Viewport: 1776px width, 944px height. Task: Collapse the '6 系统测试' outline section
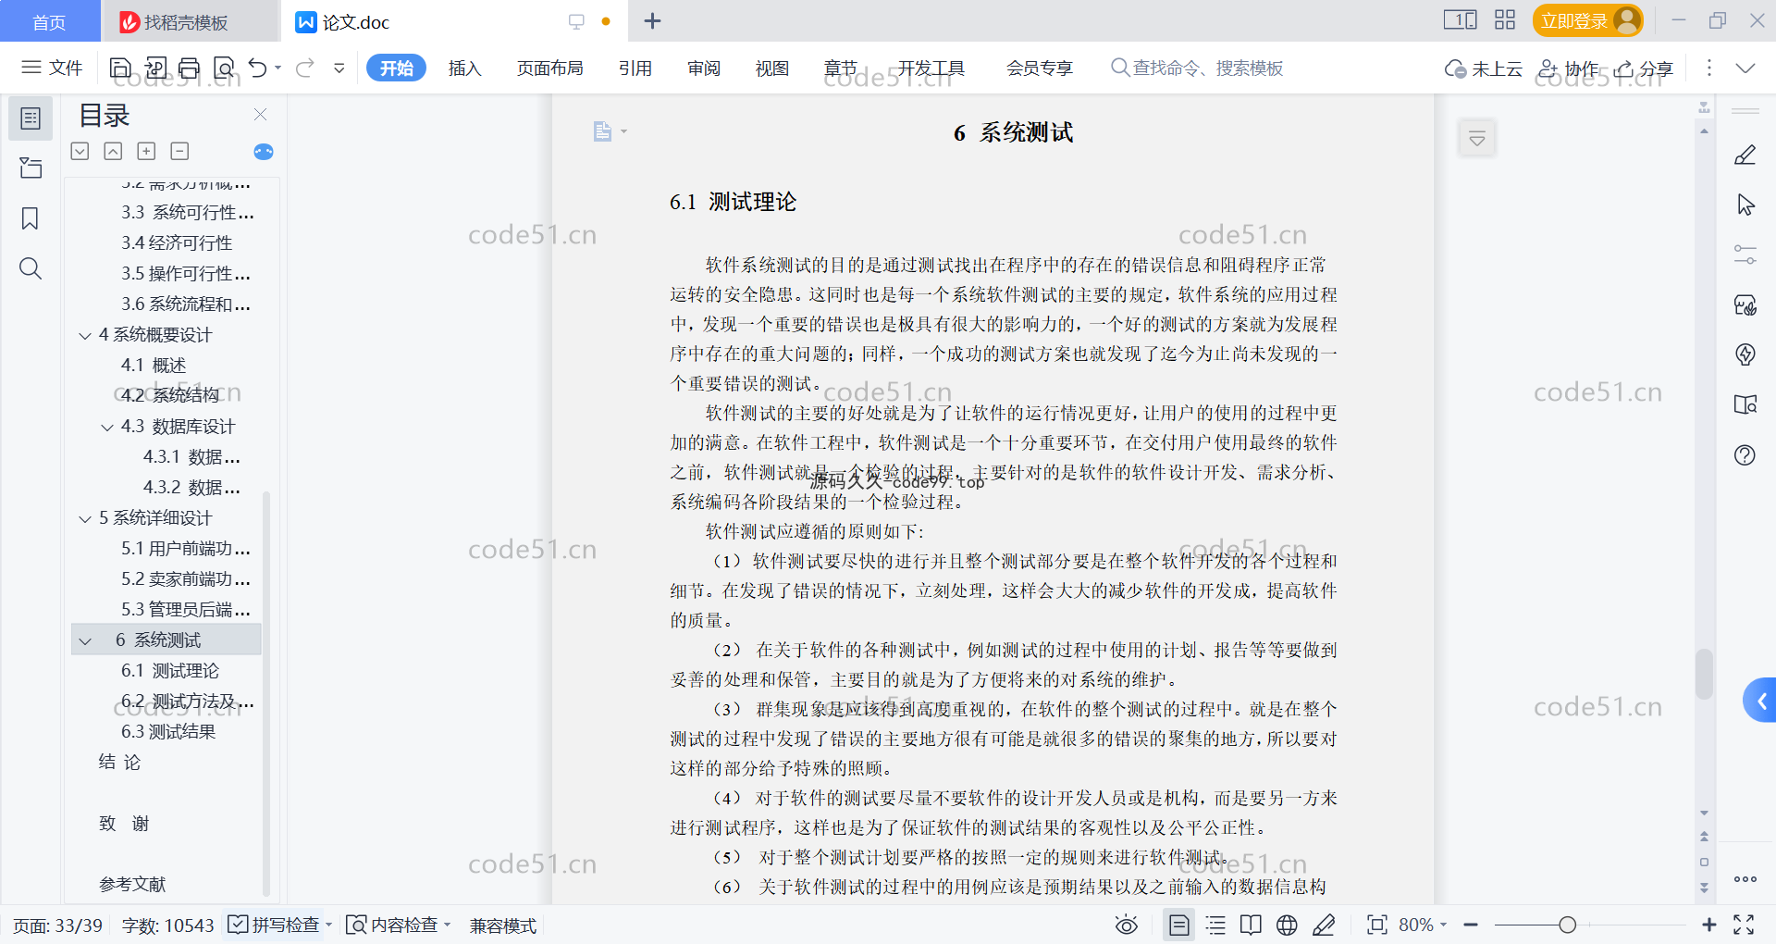84,640
